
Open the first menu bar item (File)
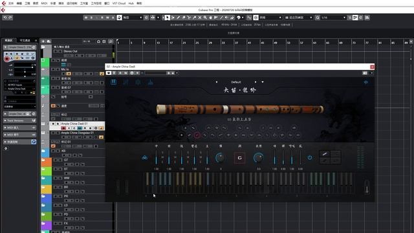[x=11, y=3]
